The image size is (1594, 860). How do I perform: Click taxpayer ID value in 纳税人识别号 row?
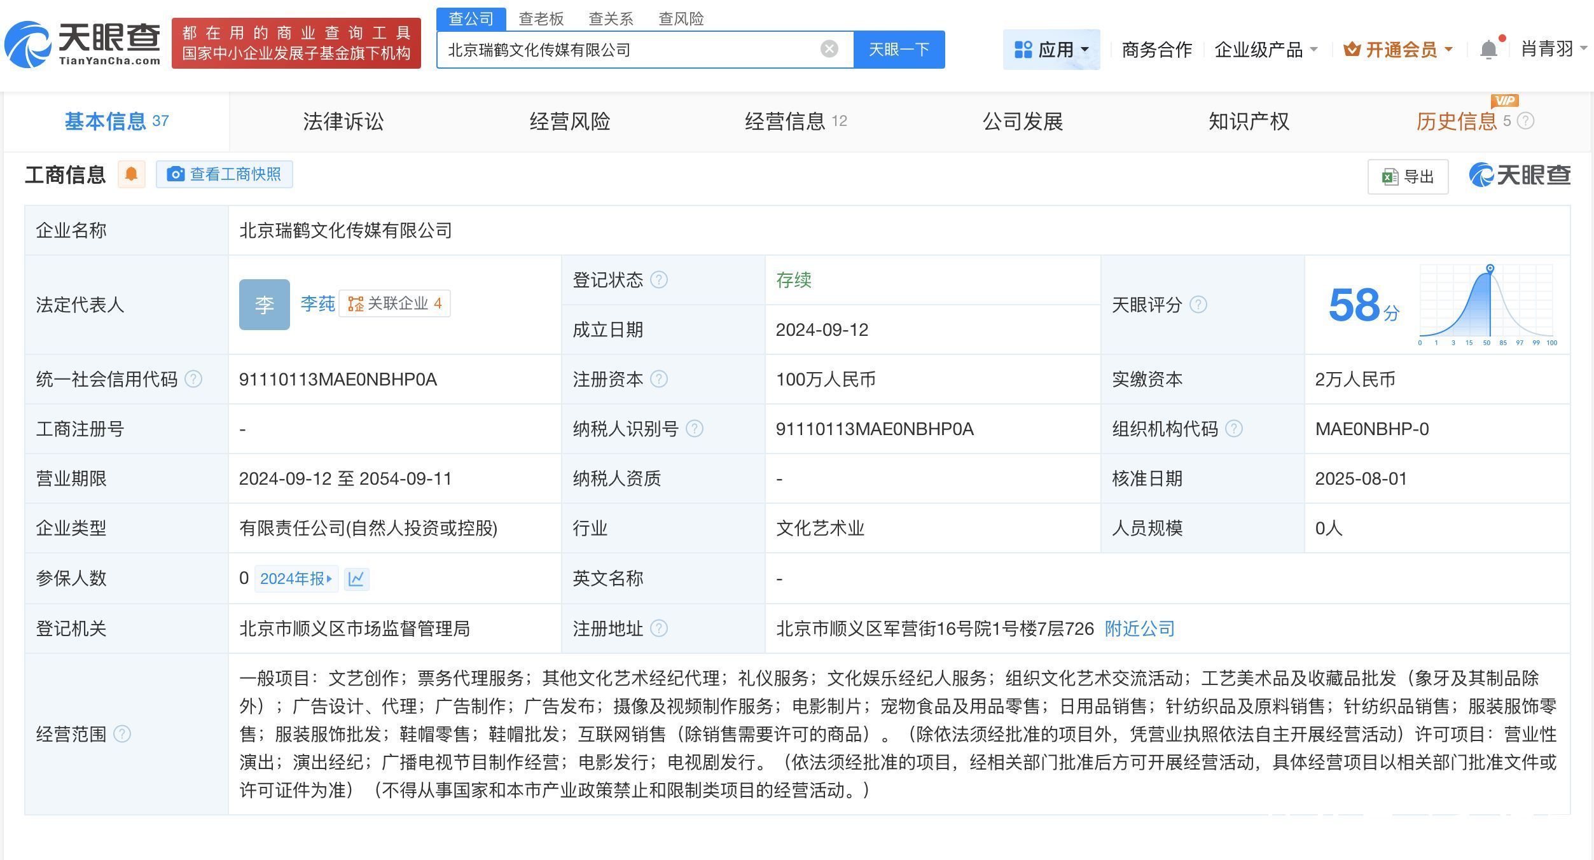[x=875, y=429]
